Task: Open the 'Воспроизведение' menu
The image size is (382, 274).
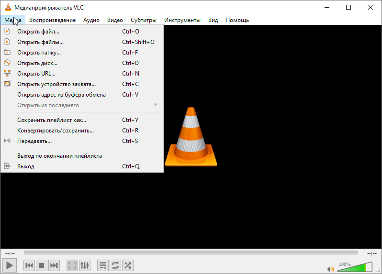Action: pyautogui.click(x=52, y=20)
